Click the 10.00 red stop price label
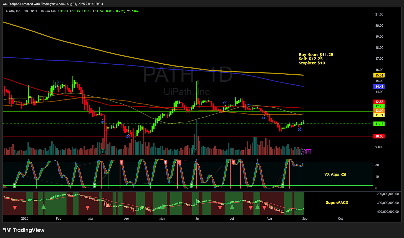This screenshot has height=238, width=404. click(x=379, y=136)
